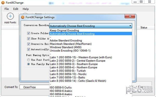156x97 pixels.
Task: Open the Help menu
Action: pos(26,9)
